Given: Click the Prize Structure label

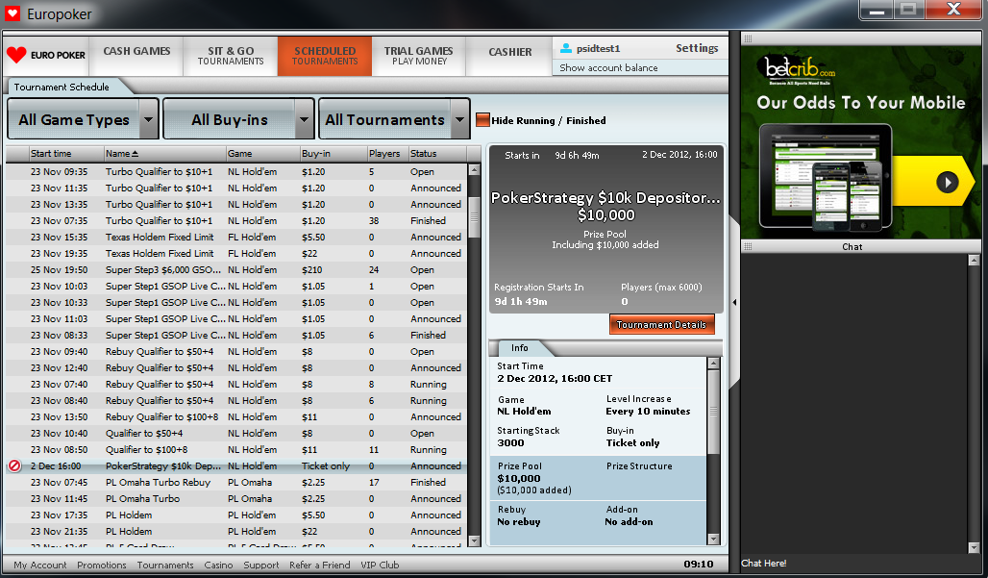Looking at the screenshot, I should point(639,465).
